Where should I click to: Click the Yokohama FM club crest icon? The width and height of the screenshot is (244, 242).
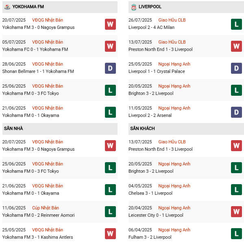click(x=7, y=7)
